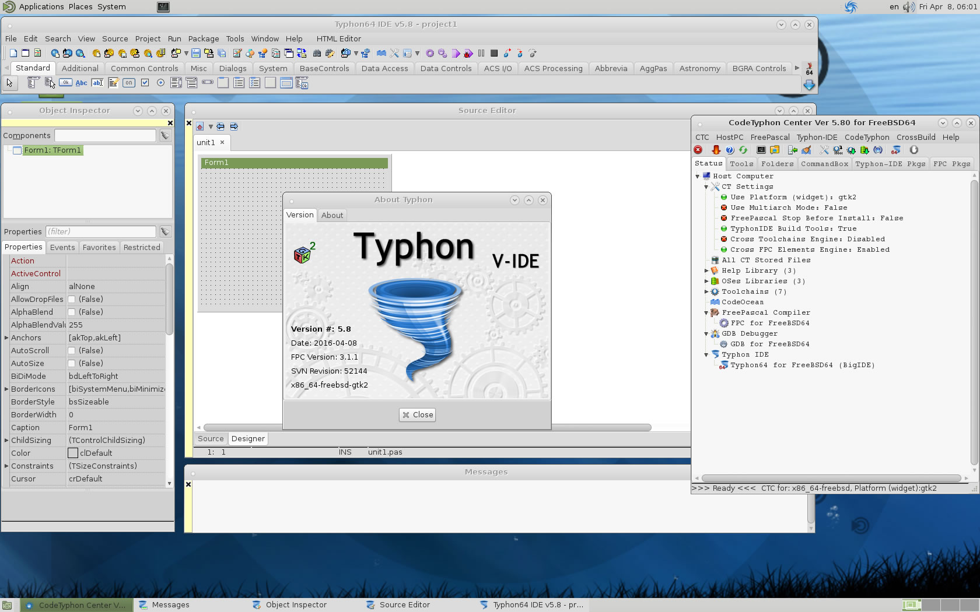Screen dimensions: 980x612
Task: Click the New Unit icon in IDE toolbar
Action: 13,53
